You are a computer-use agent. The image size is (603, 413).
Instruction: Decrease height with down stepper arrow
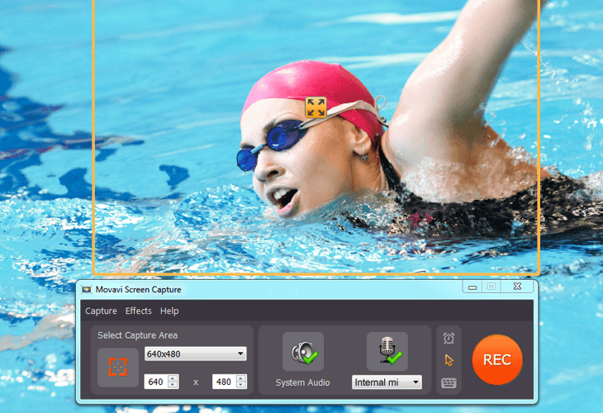tap(241, 385)
